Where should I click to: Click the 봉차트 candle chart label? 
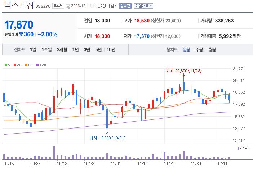pyautogui.click(x=172, y=49)
